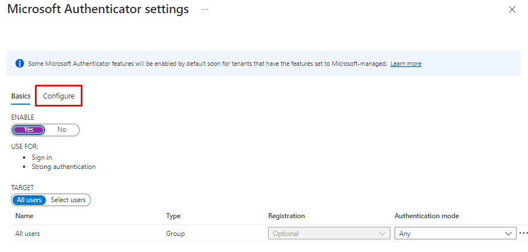Choose Select users as the target
The width and height of the screenshot is (528, 252).
pos(68,200)
